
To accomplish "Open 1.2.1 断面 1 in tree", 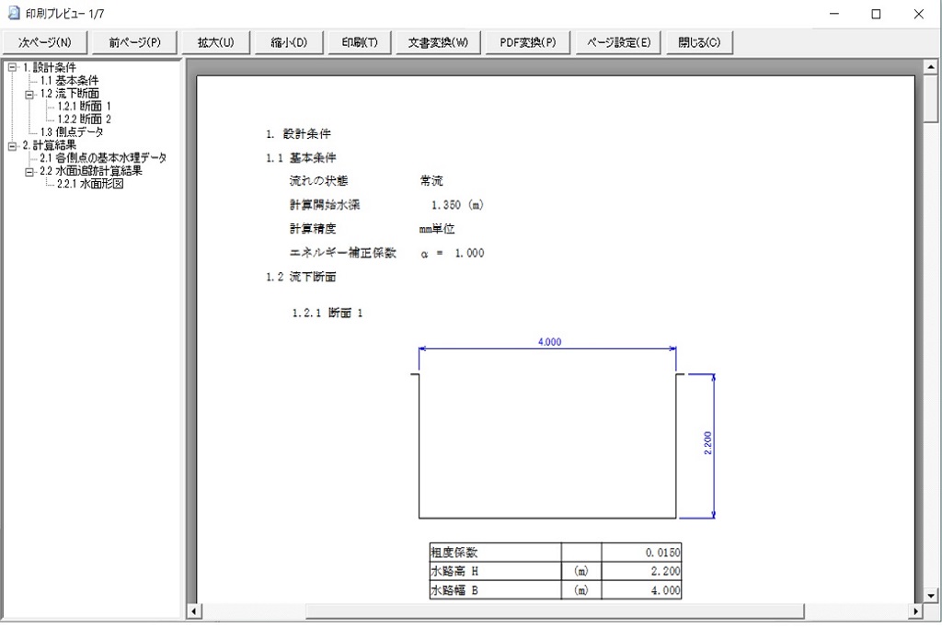I will 84,107.
